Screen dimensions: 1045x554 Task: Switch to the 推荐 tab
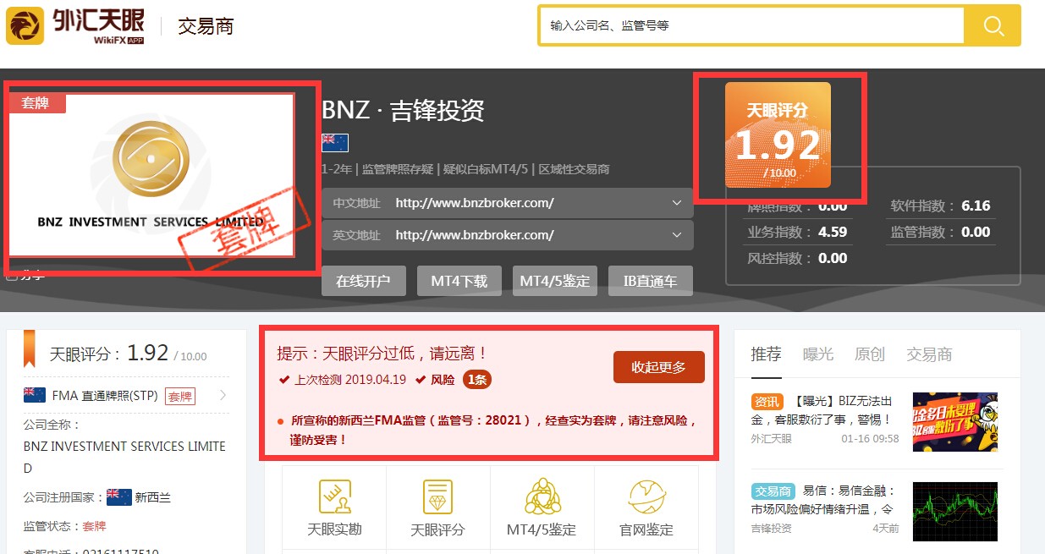click(767, 354)
